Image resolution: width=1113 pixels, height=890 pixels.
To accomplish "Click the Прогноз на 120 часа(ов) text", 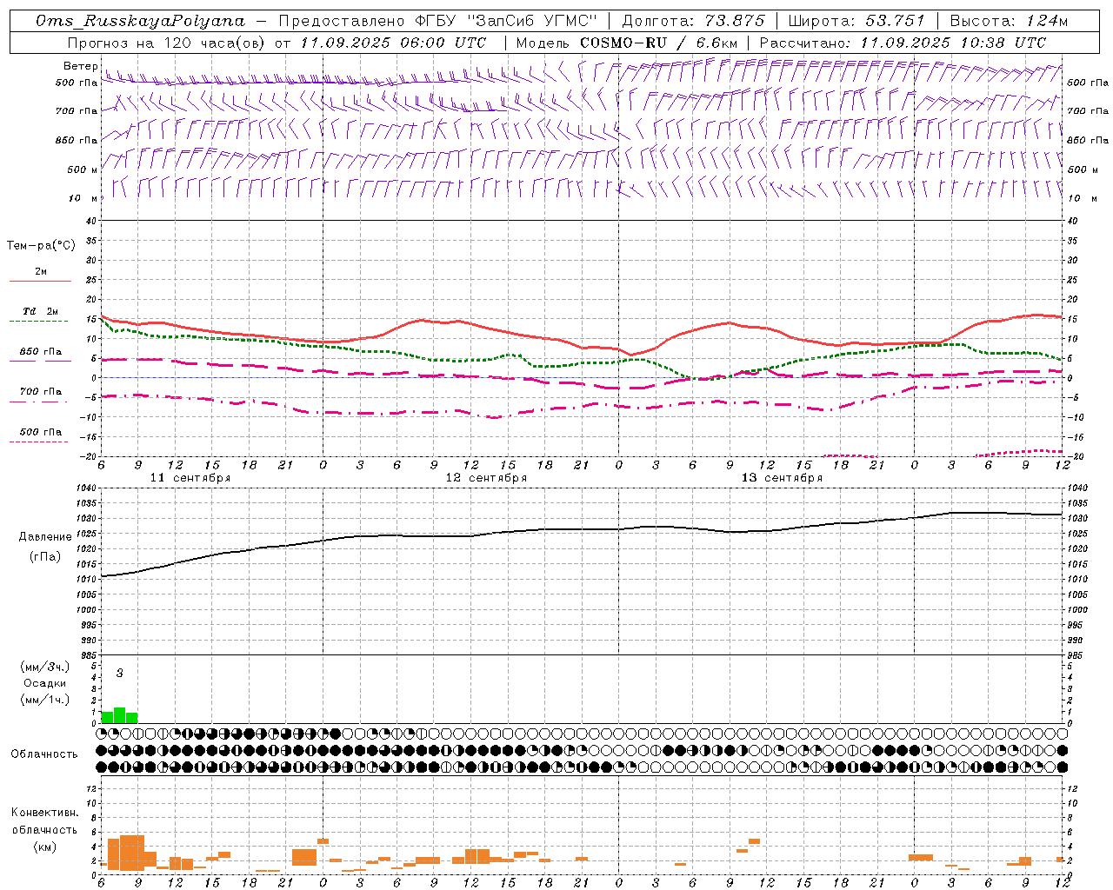I will click(x=167, y=43).
